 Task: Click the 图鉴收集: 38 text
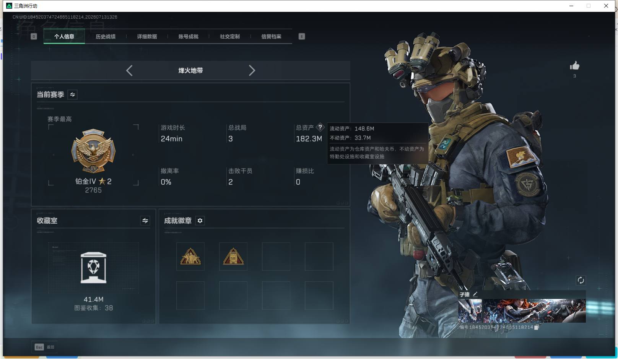94,308
